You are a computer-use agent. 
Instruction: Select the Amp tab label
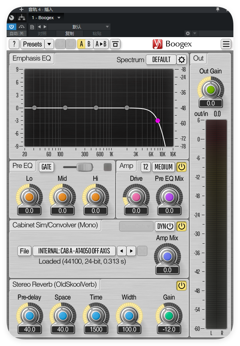(x=126, y=166)
